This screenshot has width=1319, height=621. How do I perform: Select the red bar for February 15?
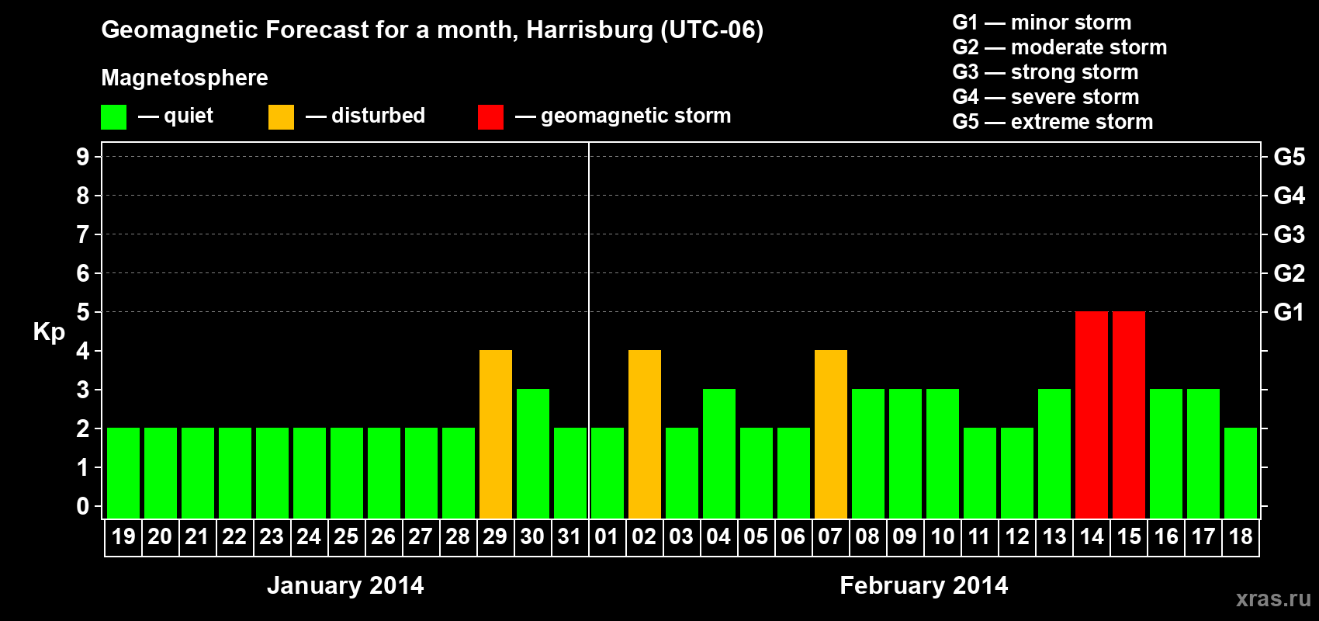[1129, 415]
